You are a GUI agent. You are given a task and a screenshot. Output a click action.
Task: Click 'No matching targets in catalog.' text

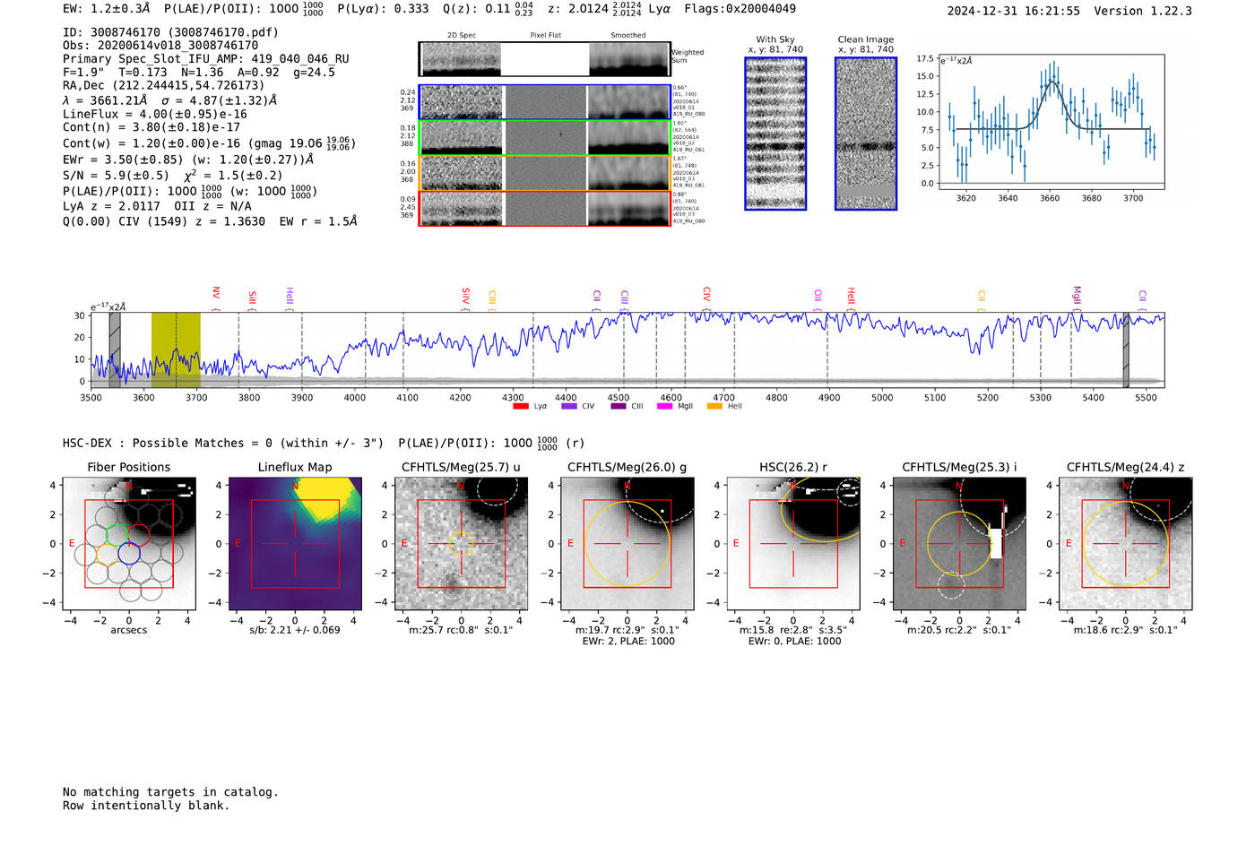click(x=170, y=792)
